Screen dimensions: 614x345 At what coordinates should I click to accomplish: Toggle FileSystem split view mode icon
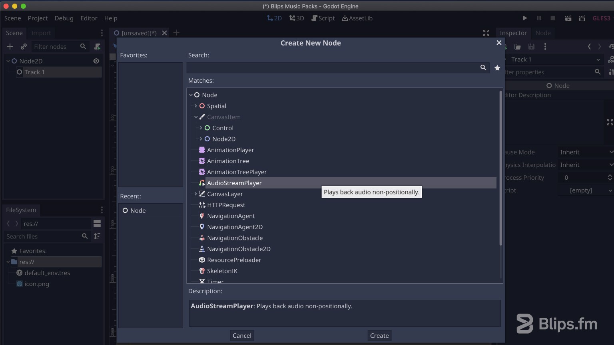97,224
